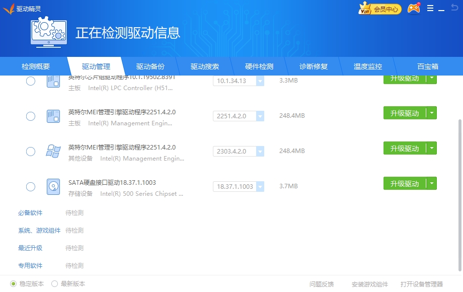The height and width of the screenshot is (292, 463).
Task: Click 英特尔MEI driver name in 主板 row
Action: [122, 112]
